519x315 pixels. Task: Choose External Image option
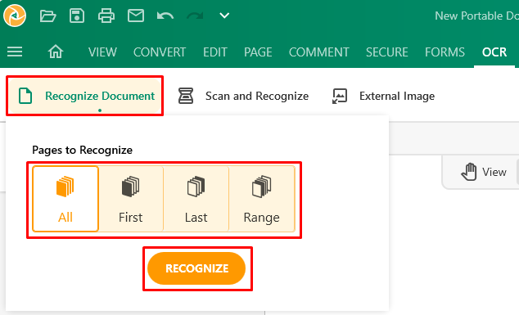pos(383,96)
